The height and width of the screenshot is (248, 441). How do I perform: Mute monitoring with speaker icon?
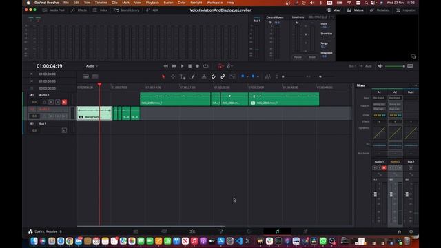pos(380,66)
